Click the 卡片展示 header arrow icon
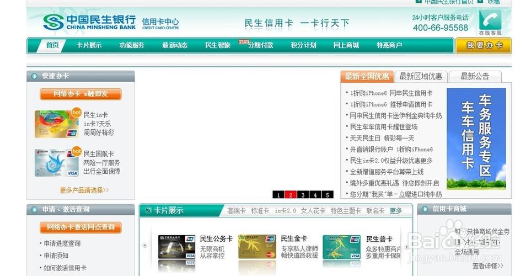 148,210
